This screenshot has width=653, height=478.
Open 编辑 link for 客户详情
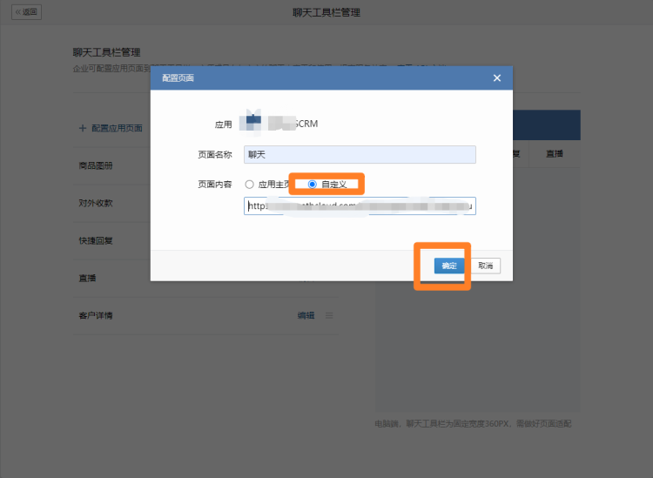(x=306, y=315)
